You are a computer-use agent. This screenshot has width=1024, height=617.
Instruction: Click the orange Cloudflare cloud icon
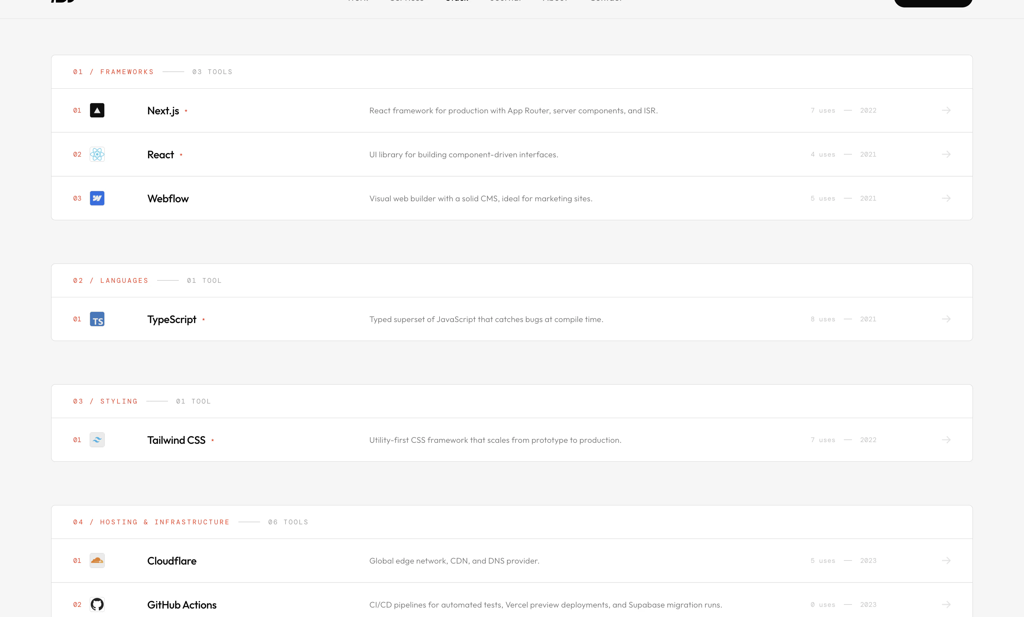pyautogui.click(x=97, y=561)
